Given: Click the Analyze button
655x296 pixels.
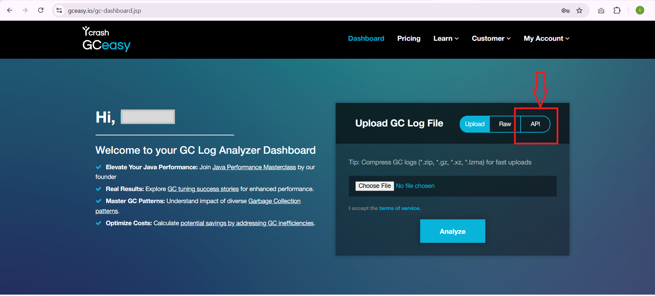Looking at the screenshot, I should (452, 231).
